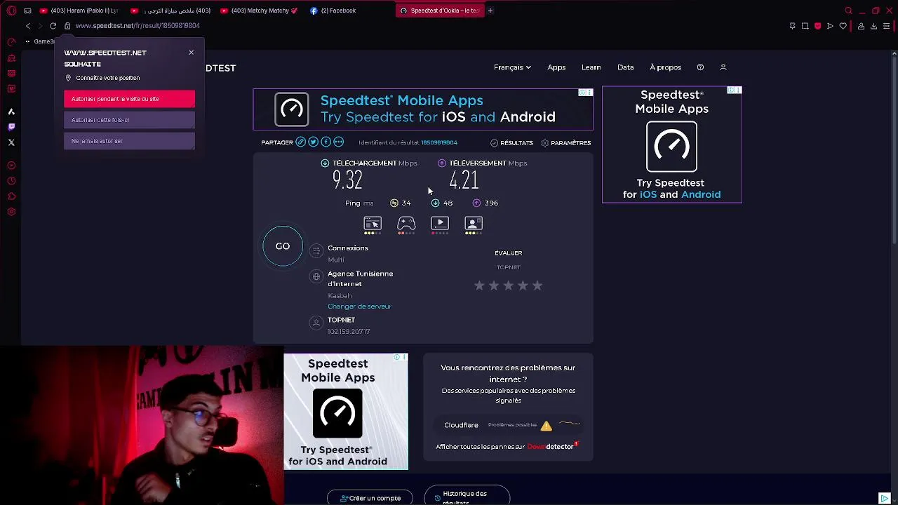Open the À propos menu item
The height and width of the screenshot is (505, 898).
(x=665, y=67)
